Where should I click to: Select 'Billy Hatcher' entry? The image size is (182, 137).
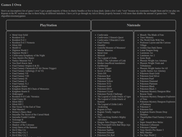click(146, 133)
